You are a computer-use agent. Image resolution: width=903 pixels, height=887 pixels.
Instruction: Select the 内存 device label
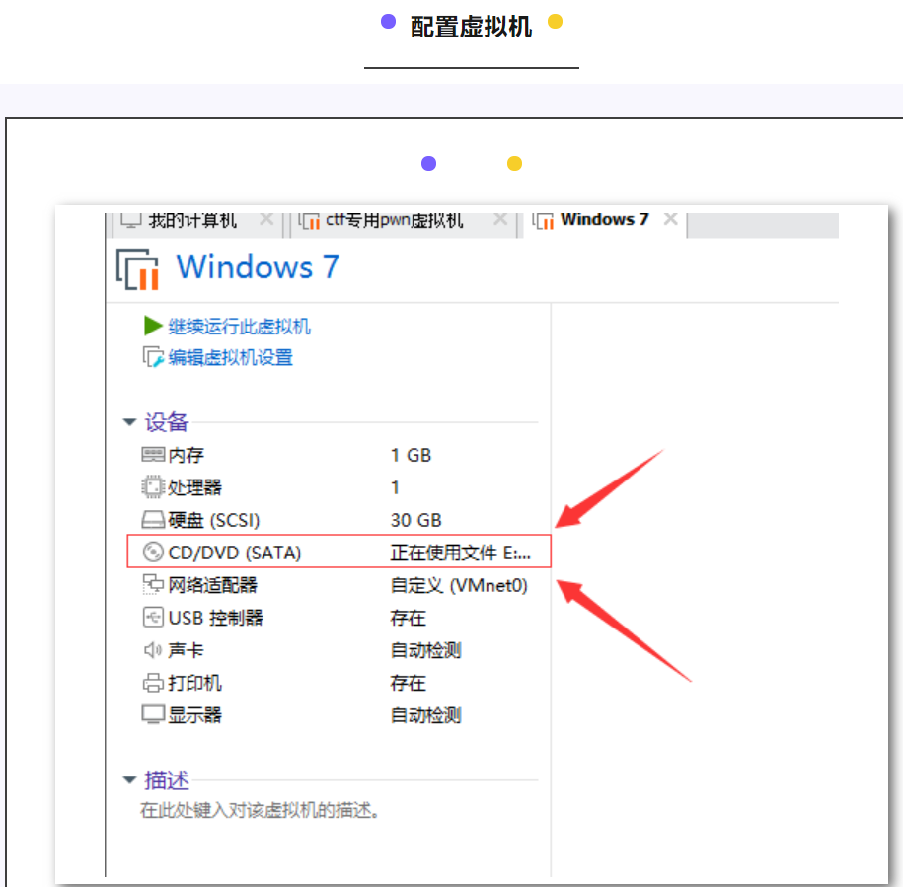click(186, 455)
